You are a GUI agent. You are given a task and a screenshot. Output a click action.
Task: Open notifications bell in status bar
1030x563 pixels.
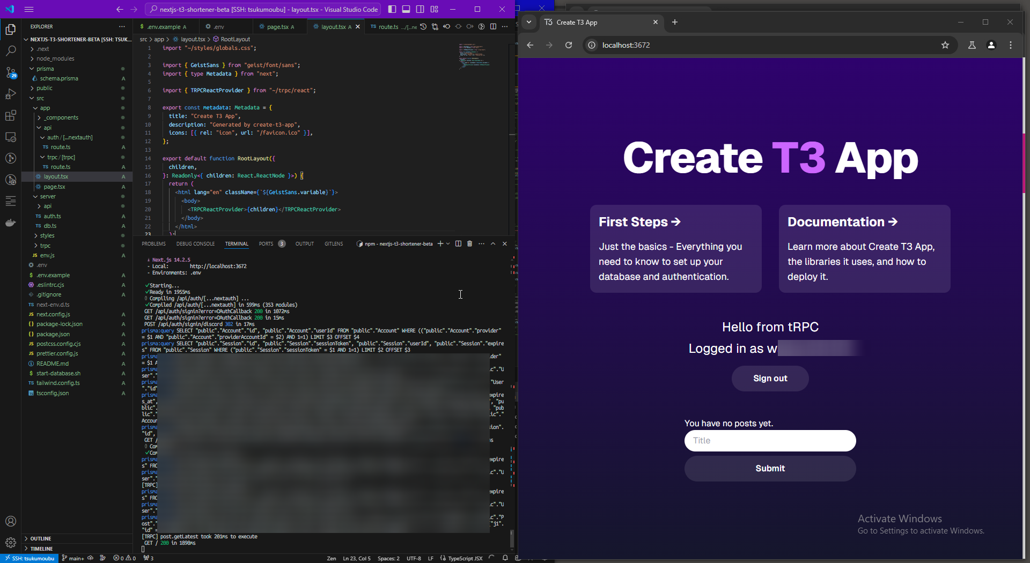click(505, 558)
